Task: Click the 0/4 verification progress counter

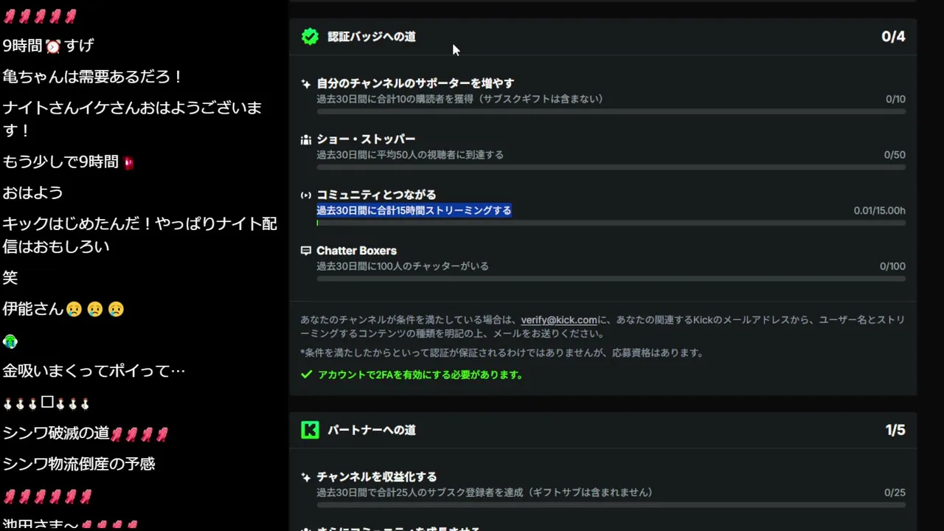Action: click(893, 37)
